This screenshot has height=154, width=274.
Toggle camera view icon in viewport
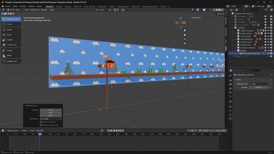point(185,39)
